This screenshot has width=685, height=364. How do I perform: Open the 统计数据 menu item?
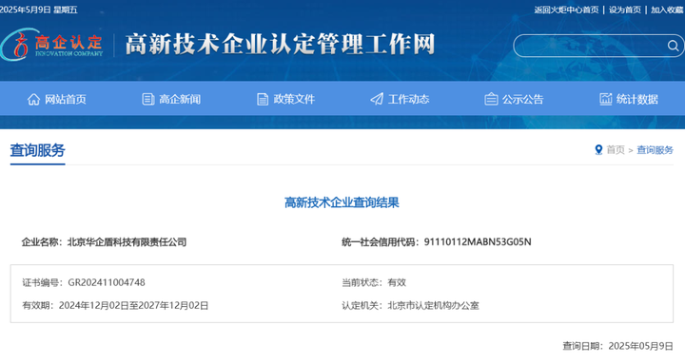(629, 100)
